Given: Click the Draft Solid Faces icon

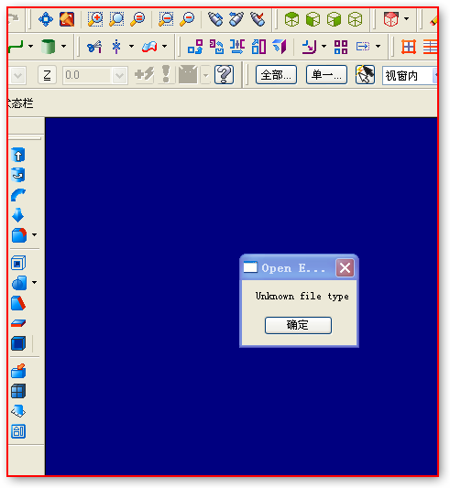Looking at the screenshot, I should click(x=18, y=303).
